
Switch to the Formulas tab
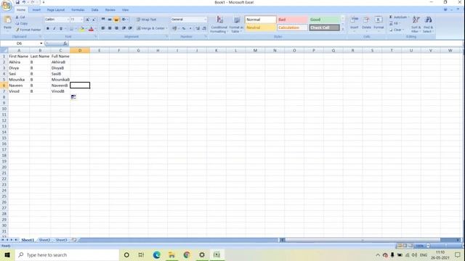point(78,9)
